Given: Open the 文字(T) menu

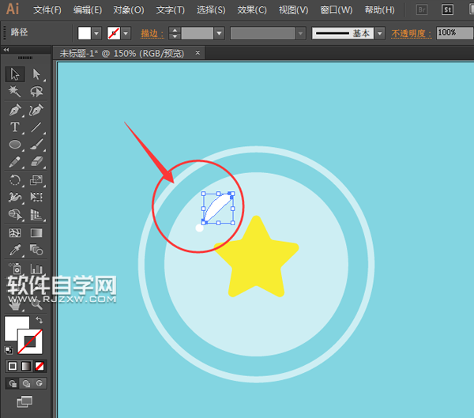Looking at the screenshot, I should click(170, 10).
